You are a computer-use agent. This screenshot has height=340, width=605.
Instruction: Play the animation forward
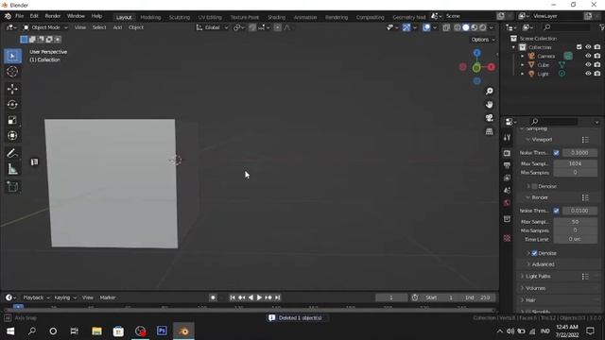pyautogui.click(x=259, y=297)
